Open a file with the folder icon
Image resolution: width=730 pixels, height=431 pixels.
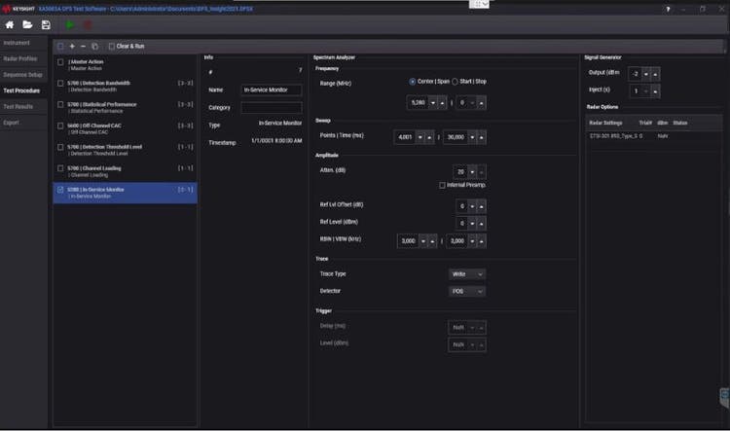pos(27,24)
